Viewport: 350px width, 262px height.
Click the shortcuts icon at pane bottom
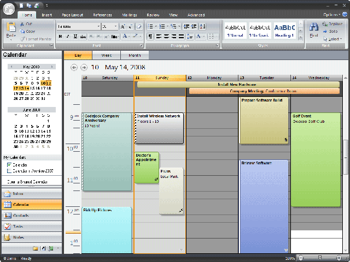(43, 248)
